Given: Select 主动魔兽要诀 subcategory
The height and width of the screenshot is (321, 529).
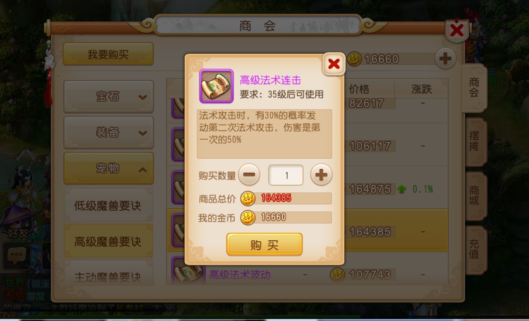Looking at the screenshot, I should (x=109, y=277).
